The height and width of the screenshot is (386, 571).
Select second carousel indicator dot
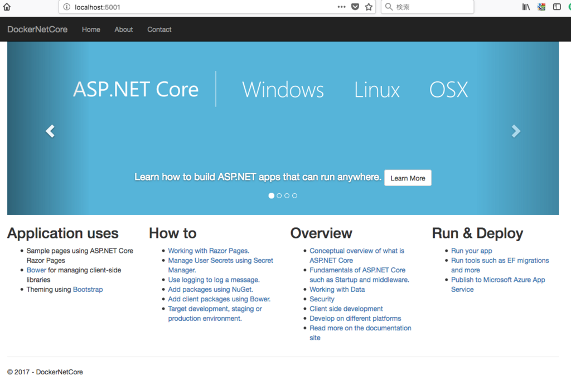279,196
